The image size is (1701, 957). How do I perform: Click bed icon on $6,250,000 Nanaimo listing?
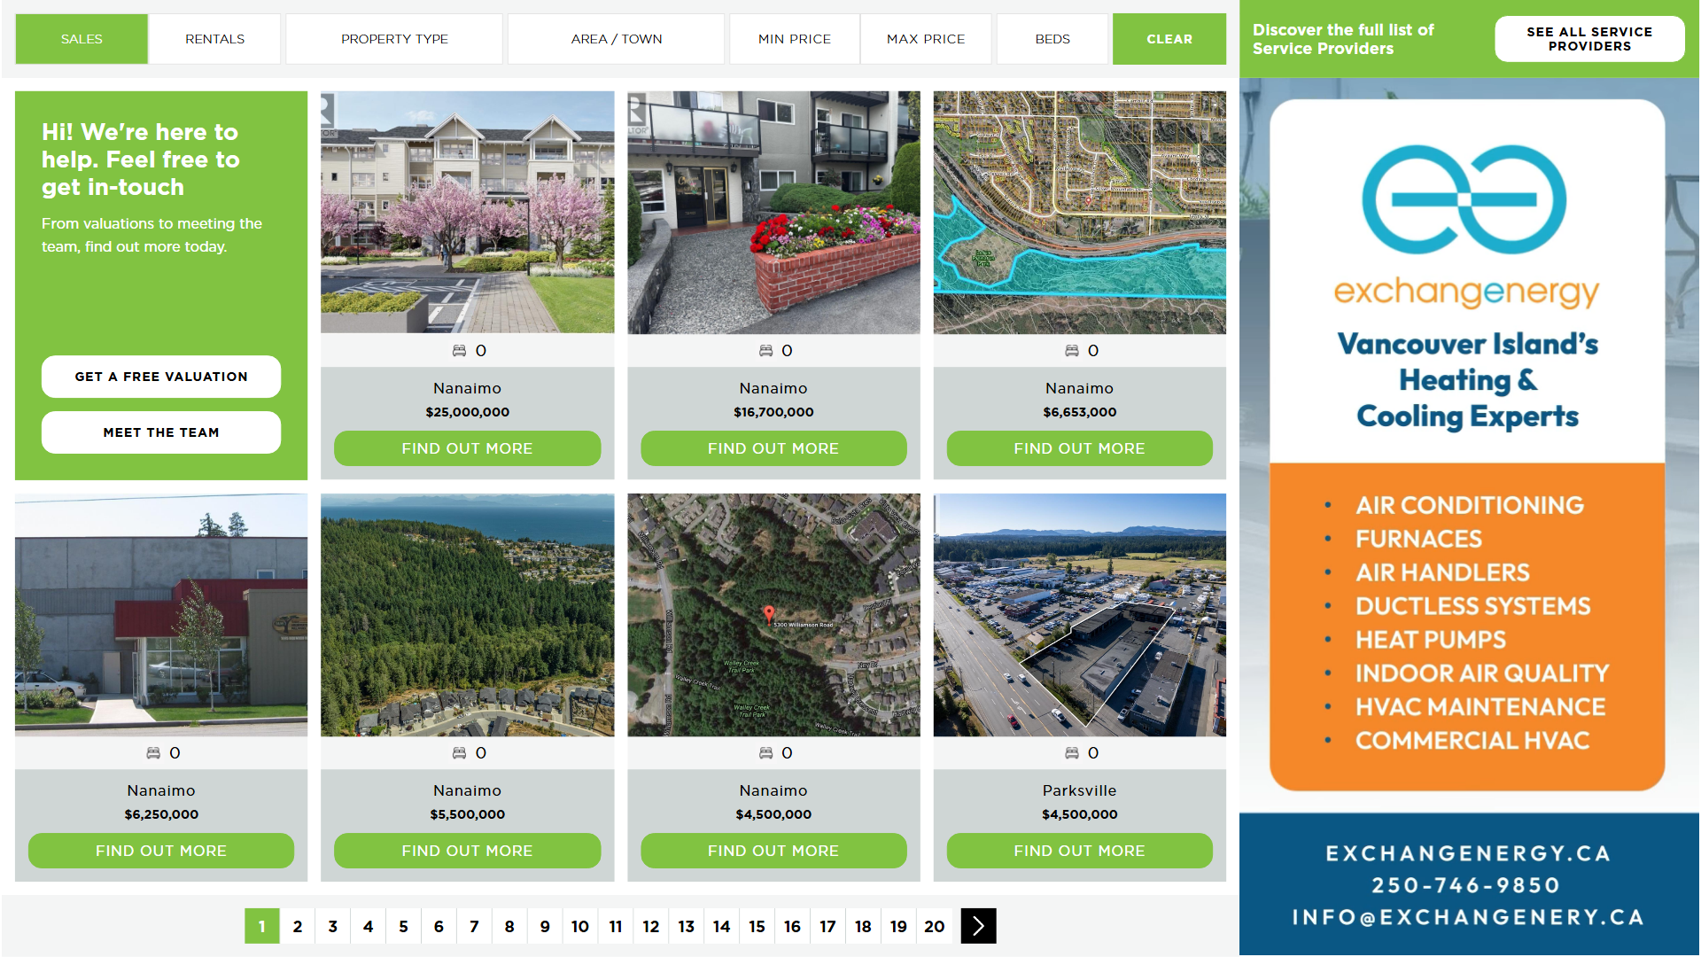click(x=153, y=753)
